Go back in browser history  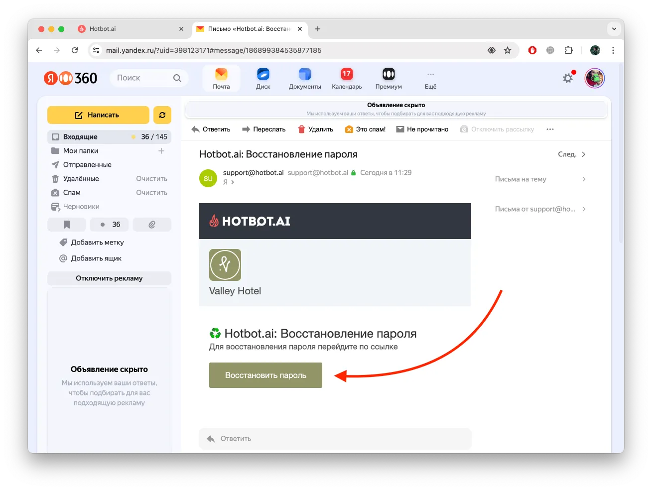tap(39, 50)
